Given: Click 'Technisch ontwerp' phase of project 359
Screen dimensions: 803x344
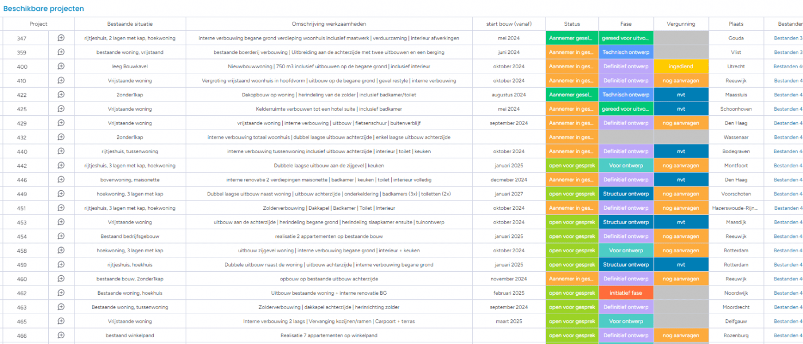Looking at the screenshot, I should (626, 52).
